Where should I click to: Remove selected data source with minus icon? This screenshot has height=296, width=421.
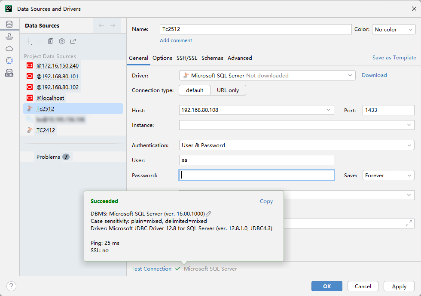coord(40,41)
